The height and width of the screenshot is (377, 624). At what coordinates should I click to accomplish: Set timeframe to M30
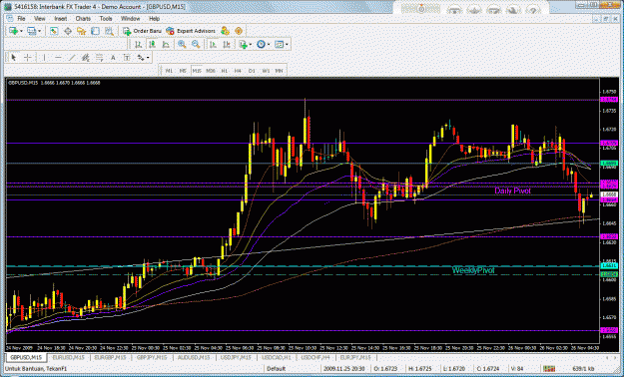pyautogui.click(x=211, y=71)
